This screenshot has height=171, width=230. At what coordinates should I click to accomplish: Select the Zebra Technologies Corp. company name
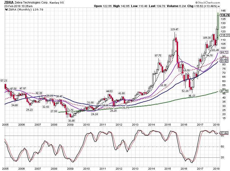(x=31, y=2)
